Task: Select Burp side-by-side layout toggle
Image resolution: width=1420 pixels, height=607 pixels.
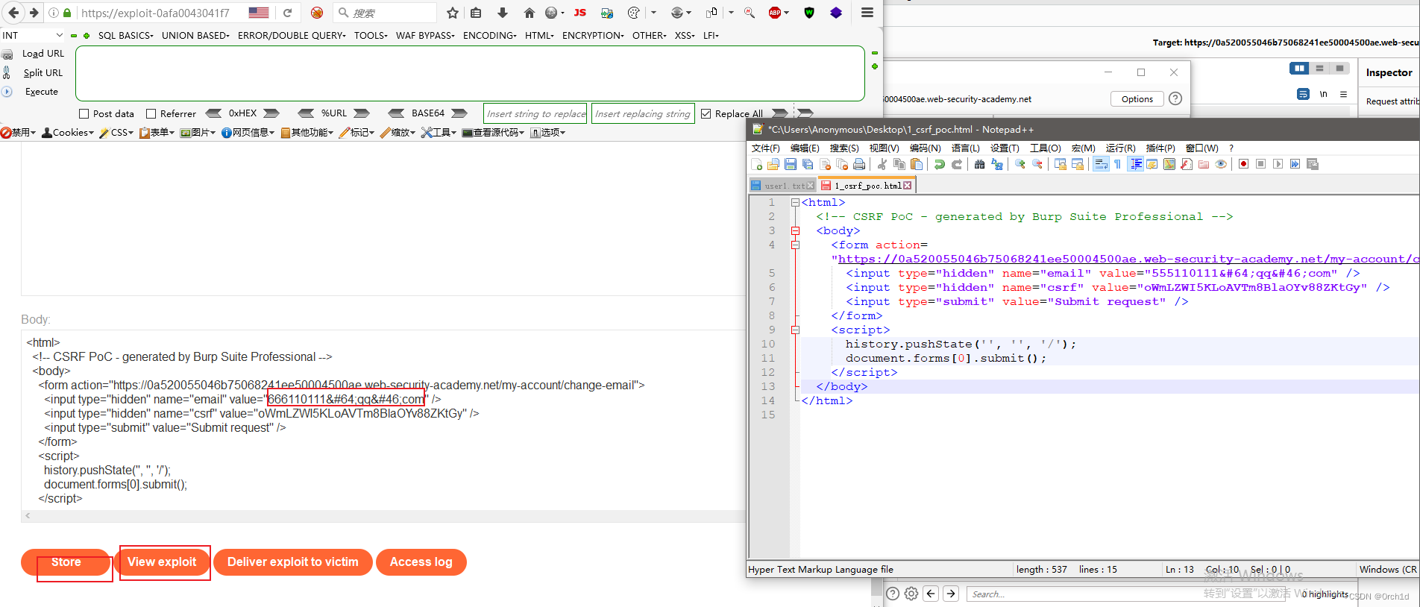Action: (1299, 69)
